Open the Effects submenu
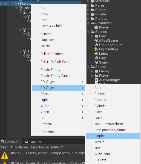The image size is (141, 164). 58,94
